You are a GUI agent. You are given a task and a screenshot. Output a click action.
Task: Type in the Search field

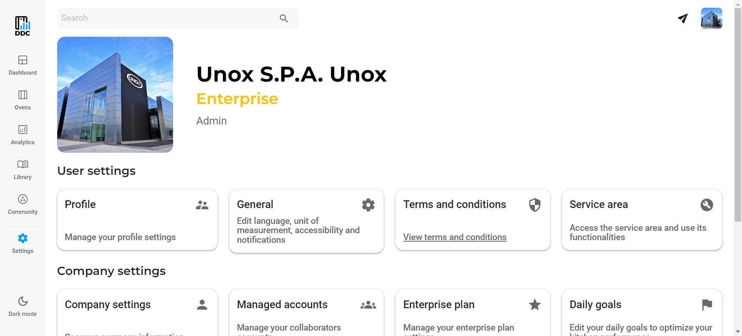(166, 18)
